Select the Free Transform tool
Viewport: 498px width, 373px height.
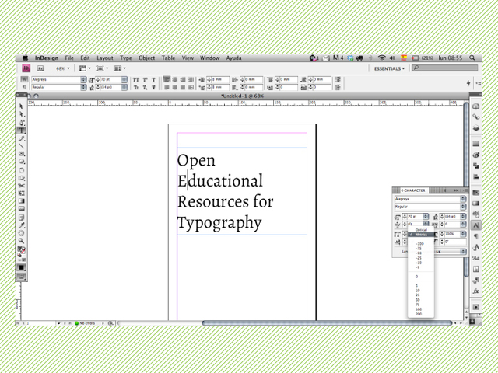click(x=21, y=193)
